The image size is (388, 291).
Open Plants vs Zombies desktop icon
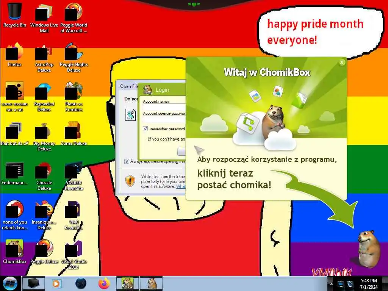(x=74, y=97)
